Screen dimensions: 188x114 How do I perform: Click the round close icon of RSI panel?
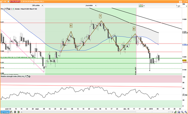coord(29,76)
